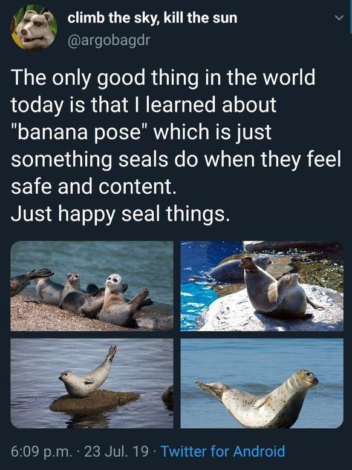Tap the words "safe and content."

(93, 187)
